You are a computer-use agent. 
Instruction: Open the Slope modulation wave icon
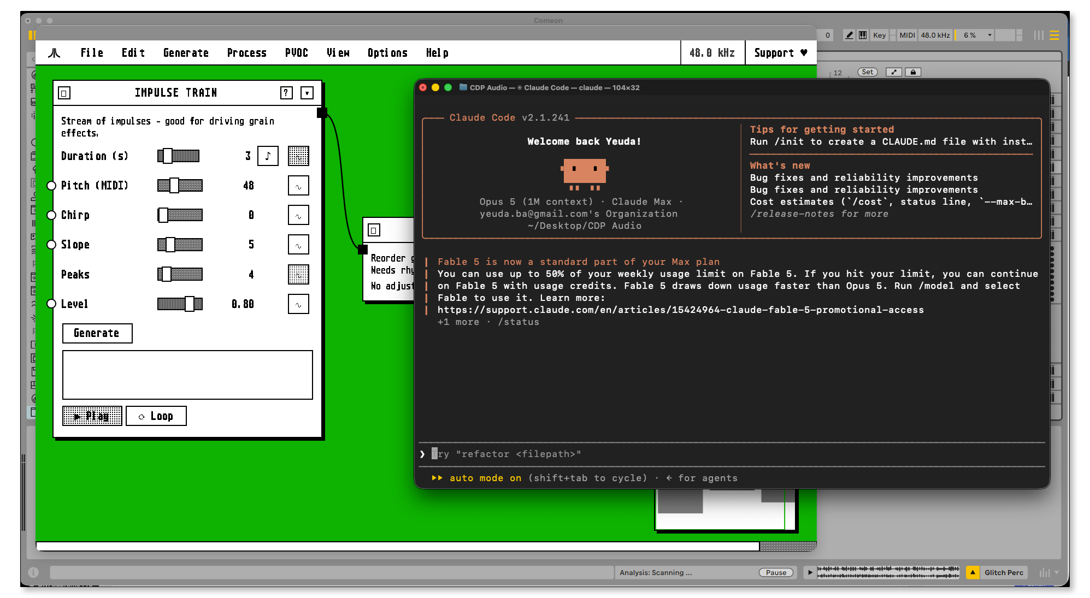click(298, 245)
